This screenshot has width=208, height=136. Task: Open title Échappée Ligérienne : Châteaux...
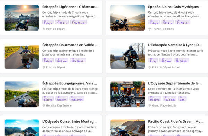pos(70,7)
